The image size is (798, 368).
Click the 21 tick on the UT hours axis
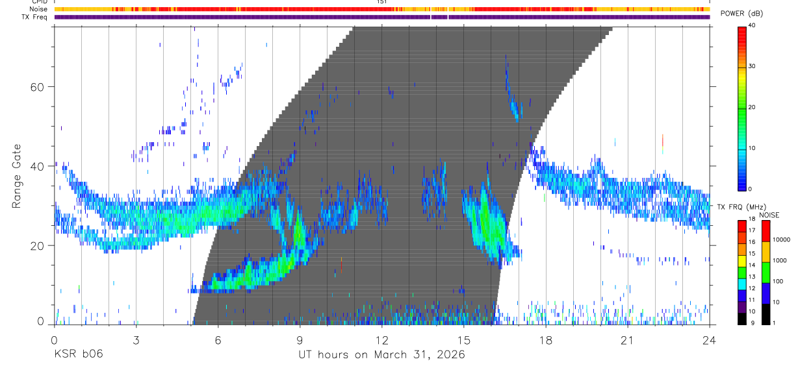tap(628, 340)
